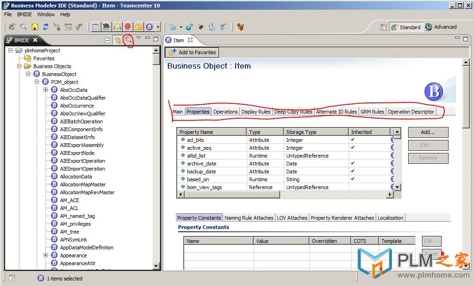Click the properties table horizontal scrollbar
The height and width of the screenshot is (286, 474).
point(285,195)
